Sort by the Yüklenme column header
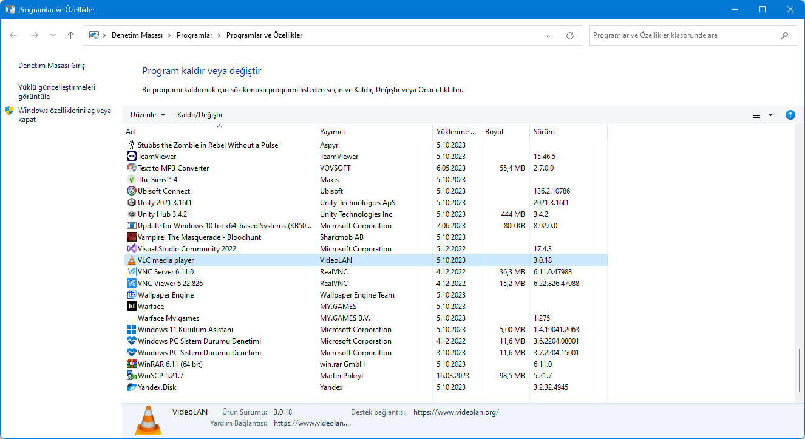 [x=457, y=132]
